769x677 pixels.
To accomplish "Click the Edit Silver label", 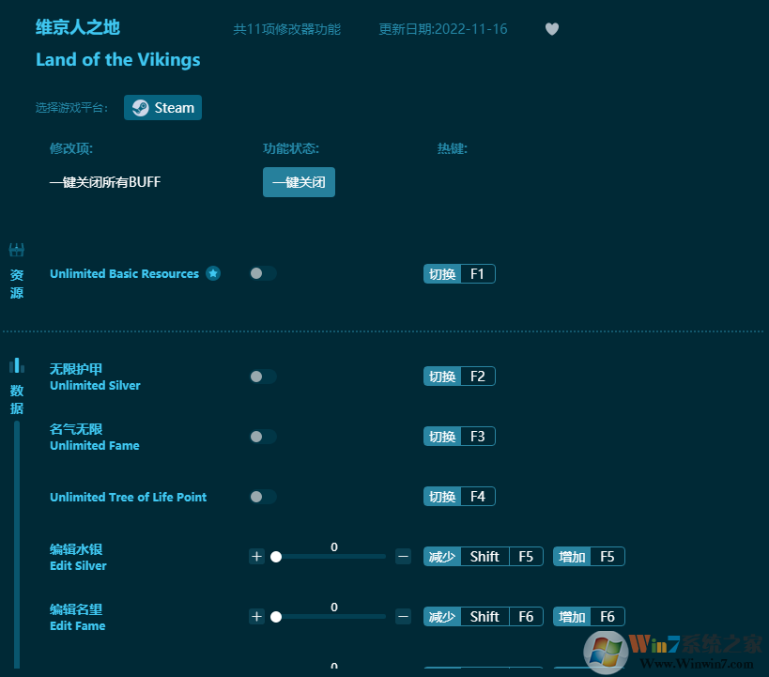I will 78,566.
